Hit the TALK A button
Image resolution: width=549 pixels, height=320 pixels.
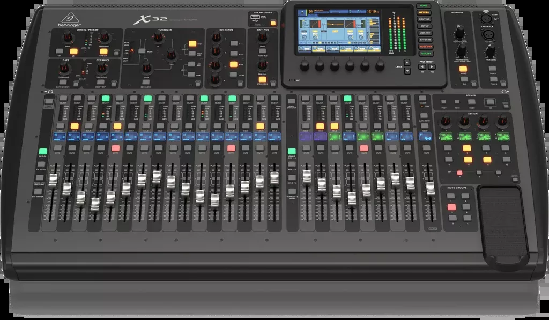[493, 69]
